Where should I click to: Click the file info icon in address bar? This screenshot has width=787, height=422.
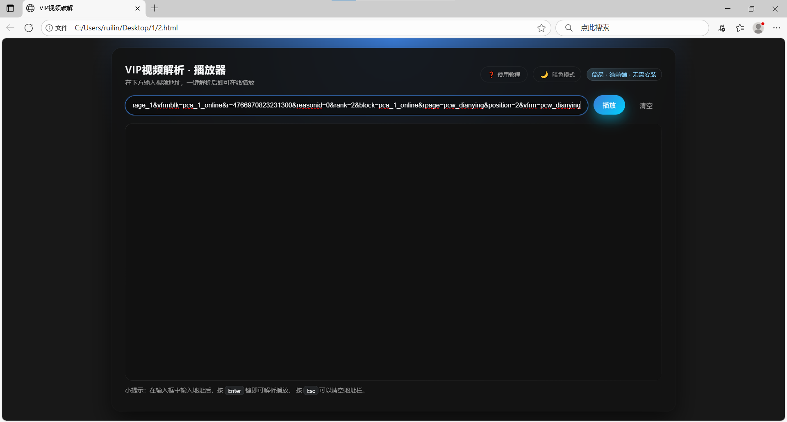tap(49, 28)
